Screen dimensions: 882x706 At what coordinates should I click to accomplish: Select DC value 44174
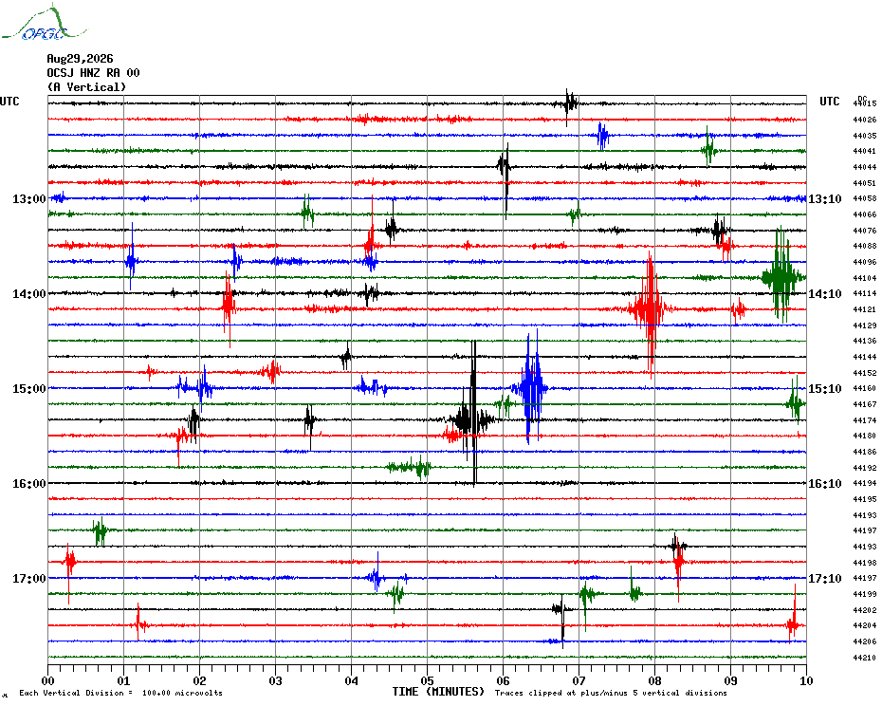click(x=865, y=420)
